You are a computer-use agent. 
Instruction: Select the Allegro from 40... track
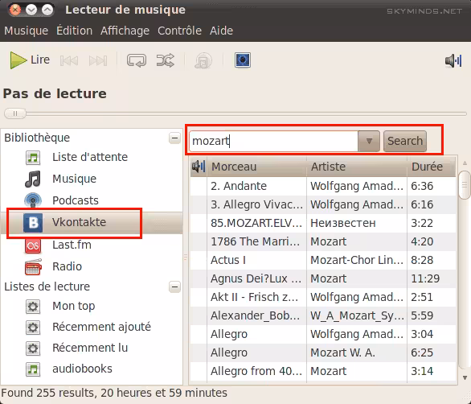click(x=323, y=371)
